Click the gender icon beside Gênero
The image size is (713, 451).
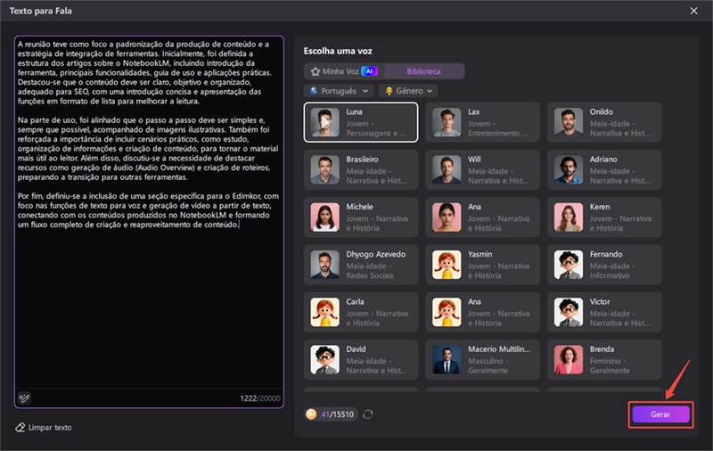[389, 91]
